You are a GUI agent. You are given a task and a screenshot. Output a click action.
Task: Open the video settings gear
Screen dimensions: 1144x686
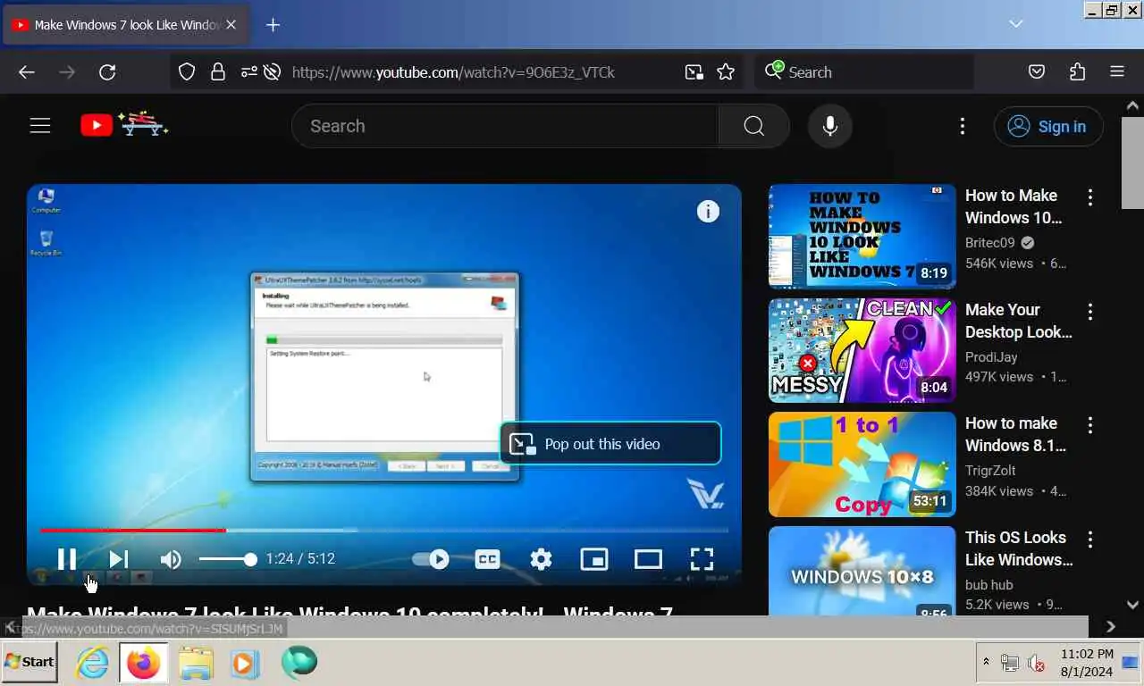pos(541,559)
